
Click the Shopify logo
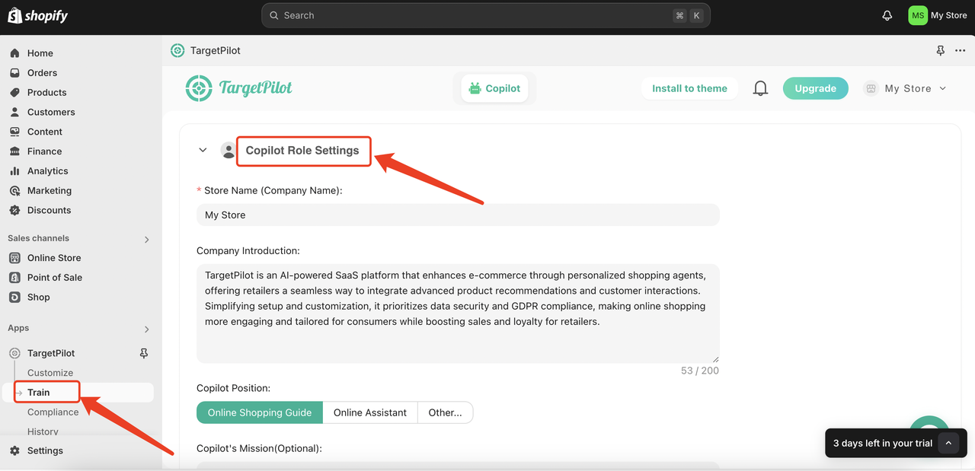coord(37,15)
